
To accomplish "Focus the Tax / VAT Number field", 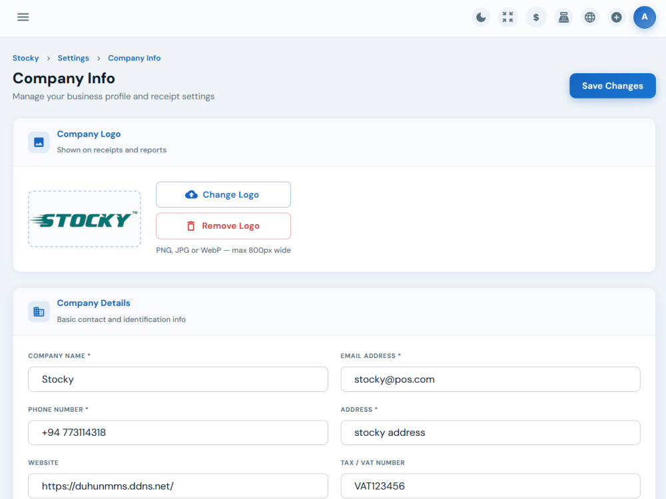I will click(x=490, y=486).
